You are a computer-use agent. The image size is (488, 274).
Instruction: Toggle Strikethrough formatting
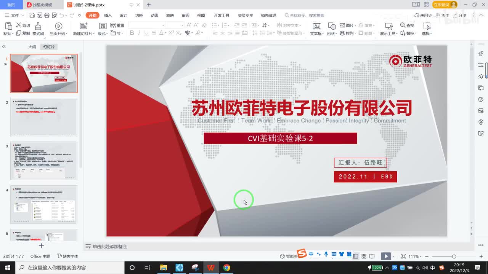click(154, 33)
